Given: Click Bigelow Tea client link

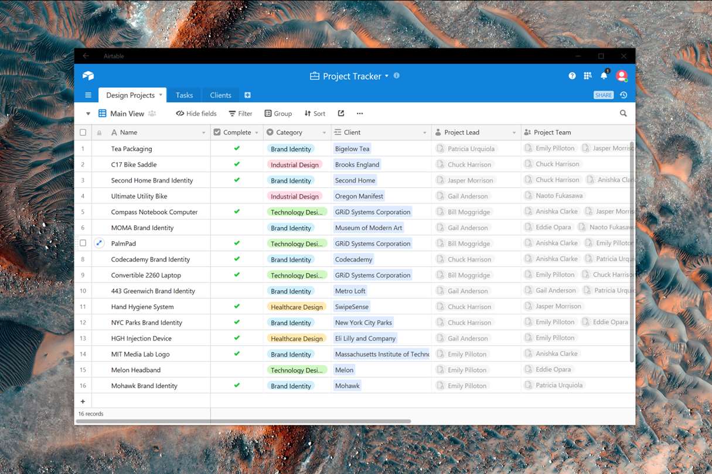Looking at the screenshot, I should click(352, 149).
